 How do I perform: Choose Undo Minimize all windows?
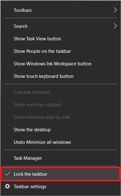[x=61, y=142]
